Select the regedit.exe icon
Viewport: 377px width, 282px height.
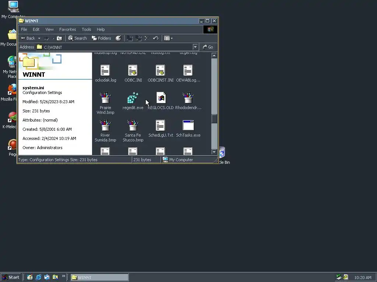133,98
